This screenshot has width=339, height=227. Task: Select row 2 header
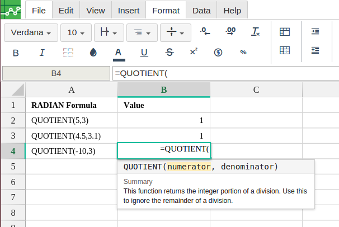[x=13, y=120]
